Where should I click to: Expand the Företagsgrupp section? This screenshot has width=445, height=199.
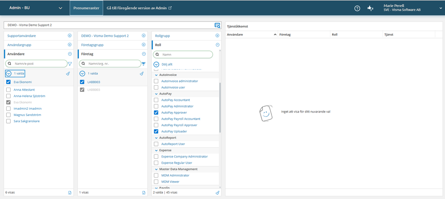click(144, 45)
